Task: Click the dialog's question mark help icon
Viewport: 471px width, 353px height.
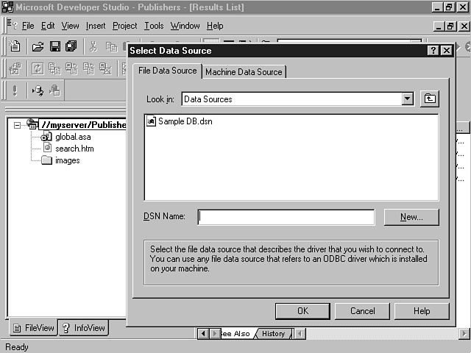Action: tap(433, 51)
